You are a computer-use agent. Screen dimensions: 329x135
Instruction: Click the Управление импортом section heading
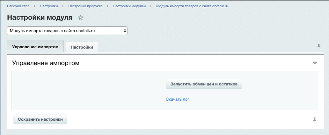[x=46, y=63]
